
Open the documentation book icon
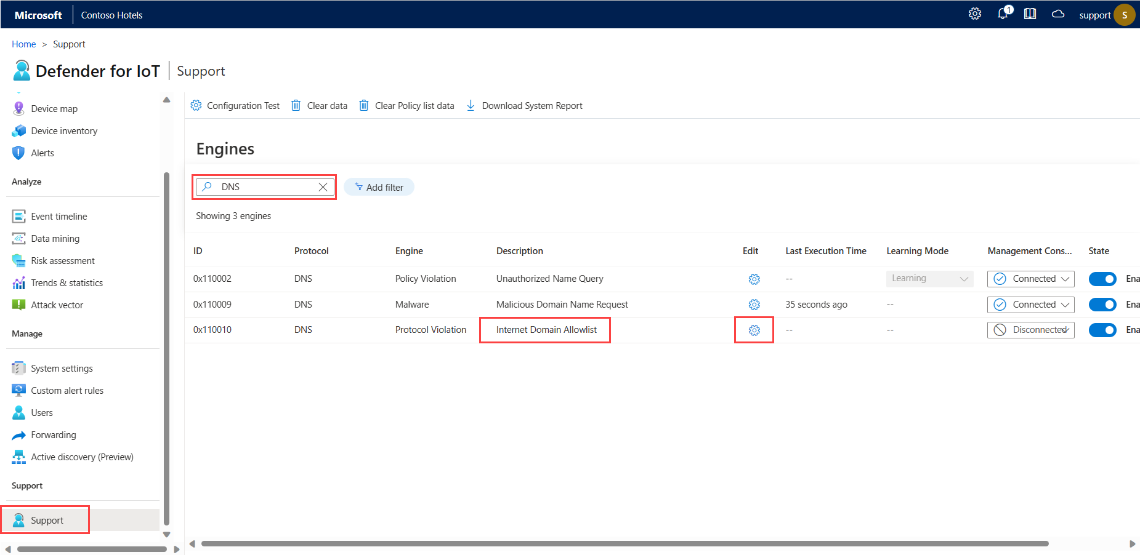[1030, 14]
